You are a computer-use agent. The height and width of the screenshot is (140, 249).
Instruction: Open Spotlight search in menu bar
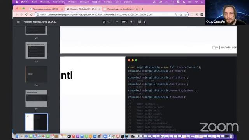coord(202,2)
